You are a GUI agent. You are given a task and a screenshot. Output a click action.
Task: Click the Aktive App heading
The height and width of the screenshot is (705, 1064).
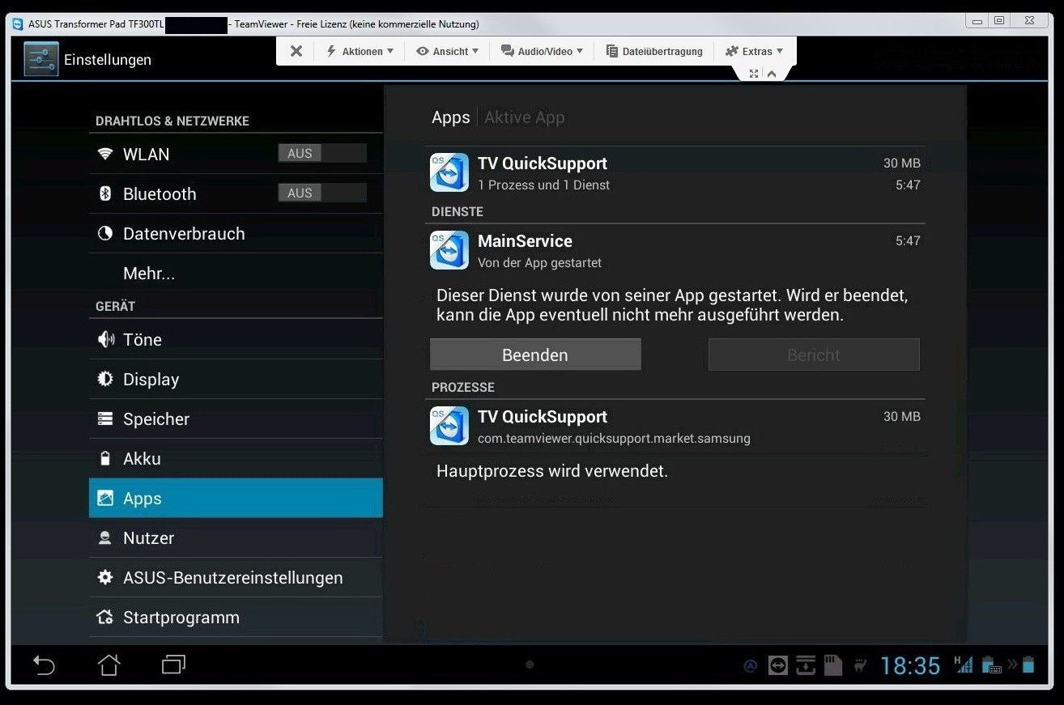[525, 117]
